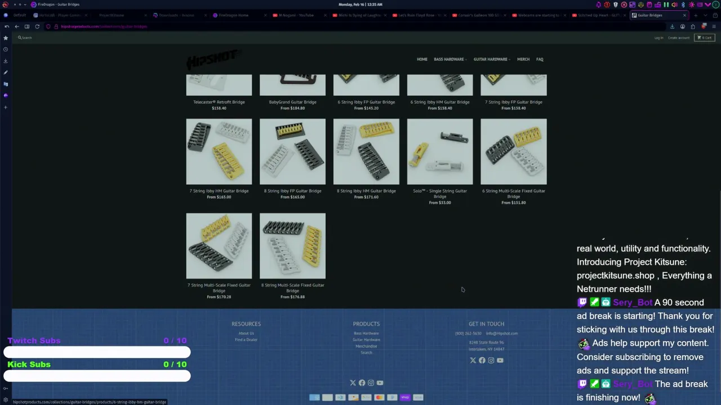
Task: Open the bottom-center footer X icon
Action: coord(353,383)
